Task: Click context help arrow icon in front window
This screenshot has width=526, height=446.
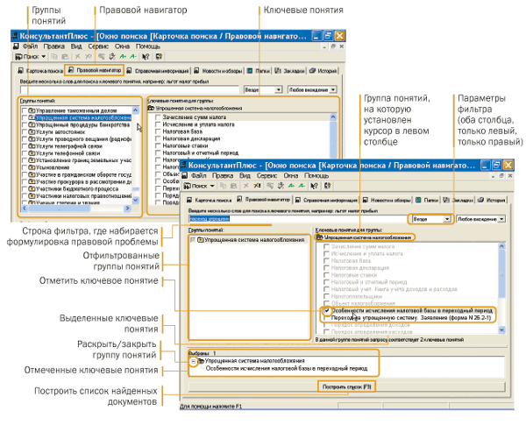Action: 315,186
